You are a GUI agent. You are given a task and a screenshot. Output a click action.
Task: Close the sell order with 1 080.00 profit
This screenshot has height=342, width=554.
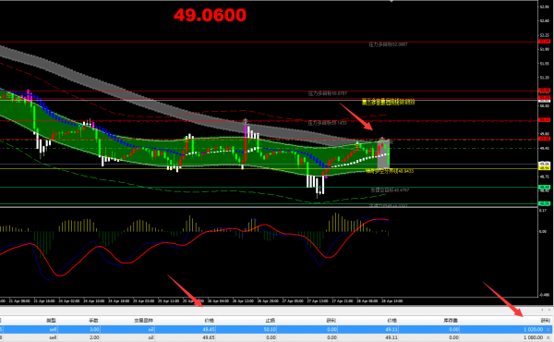(x=548, y=337)
